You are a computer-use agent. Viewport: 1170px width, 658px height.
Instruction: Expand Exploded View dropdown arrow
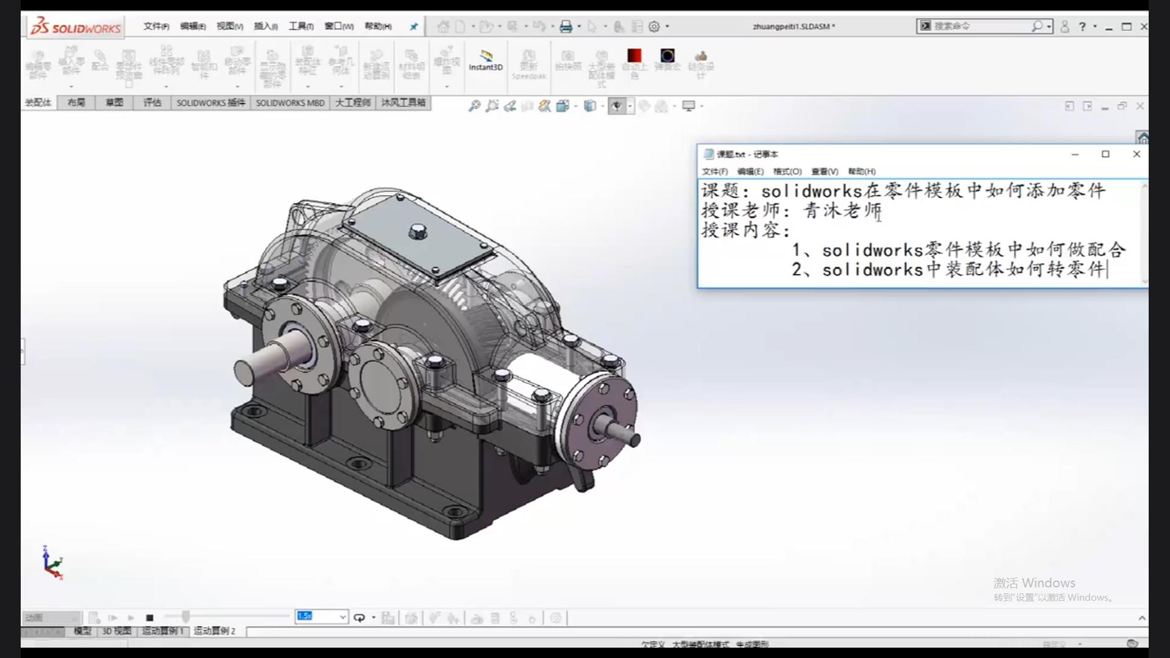447,87
